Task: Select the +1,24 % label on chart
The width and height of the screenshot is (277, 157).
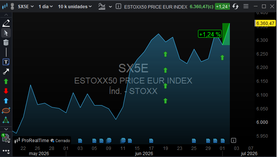Action: pyautogui.click(x=210, y=34)
